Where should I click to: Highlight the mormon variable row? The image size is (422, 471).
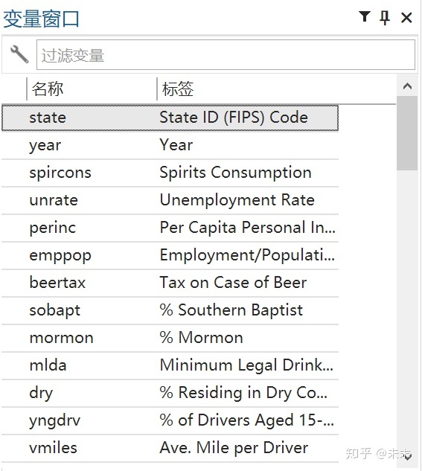[170, 339]
